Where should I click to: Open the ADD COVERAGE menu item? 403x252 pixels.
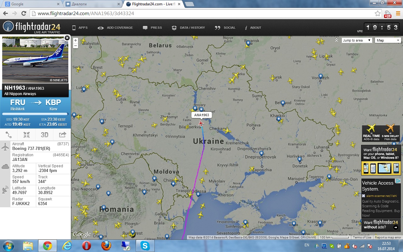[115, 28]
